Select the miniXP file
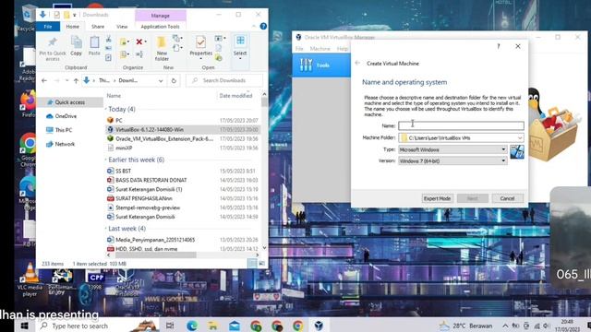The width and height of the screenshot is (591, 332). tap(124, 148)
